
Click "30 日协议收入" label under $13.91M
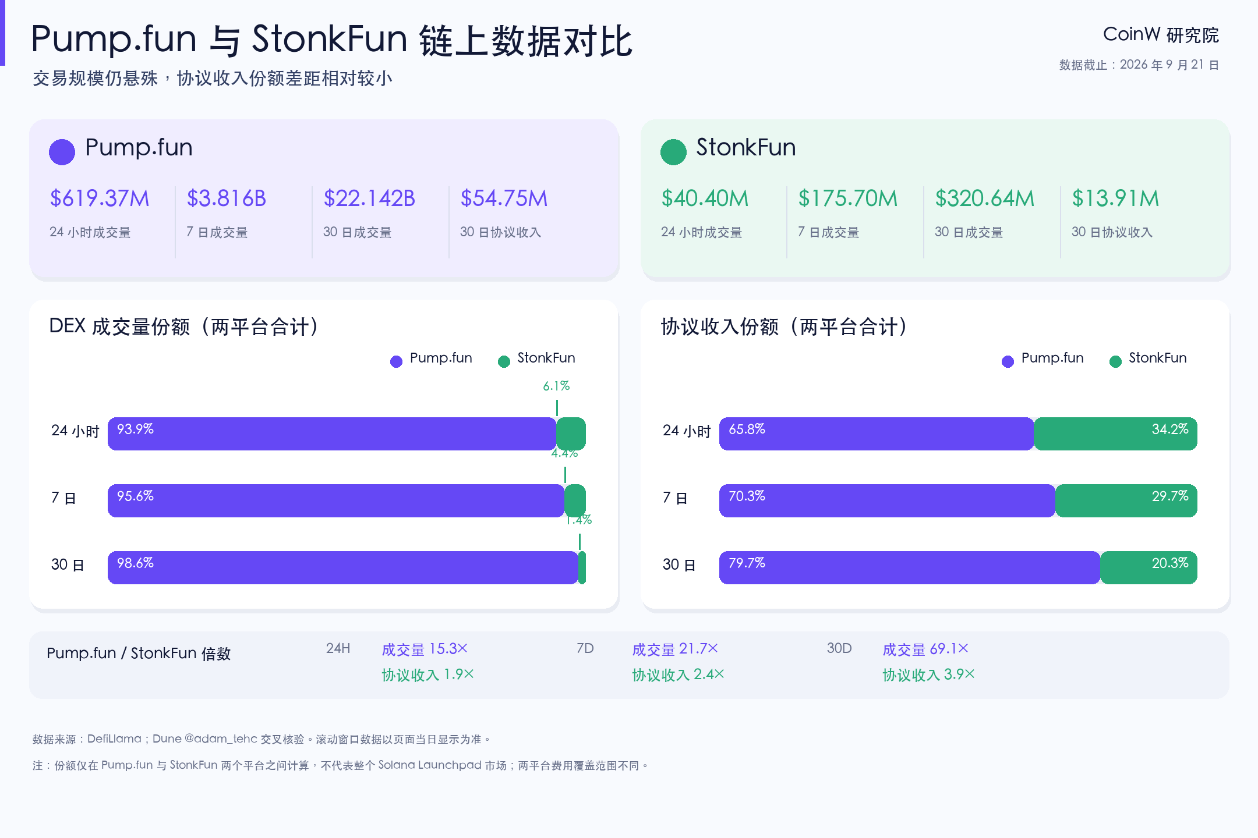coord(1112,232)
